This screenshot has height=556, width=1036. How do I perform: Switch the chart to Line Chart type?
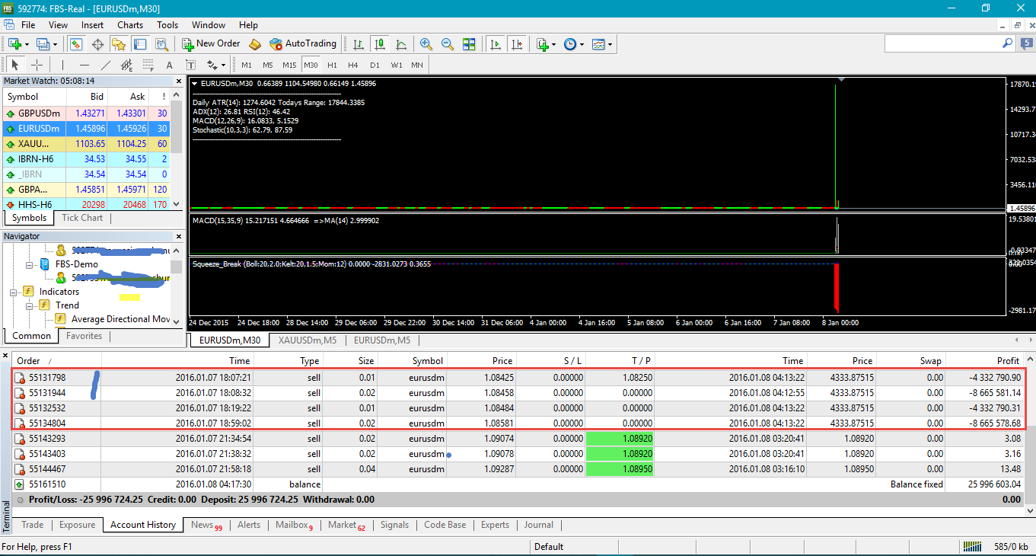(400, 44)
